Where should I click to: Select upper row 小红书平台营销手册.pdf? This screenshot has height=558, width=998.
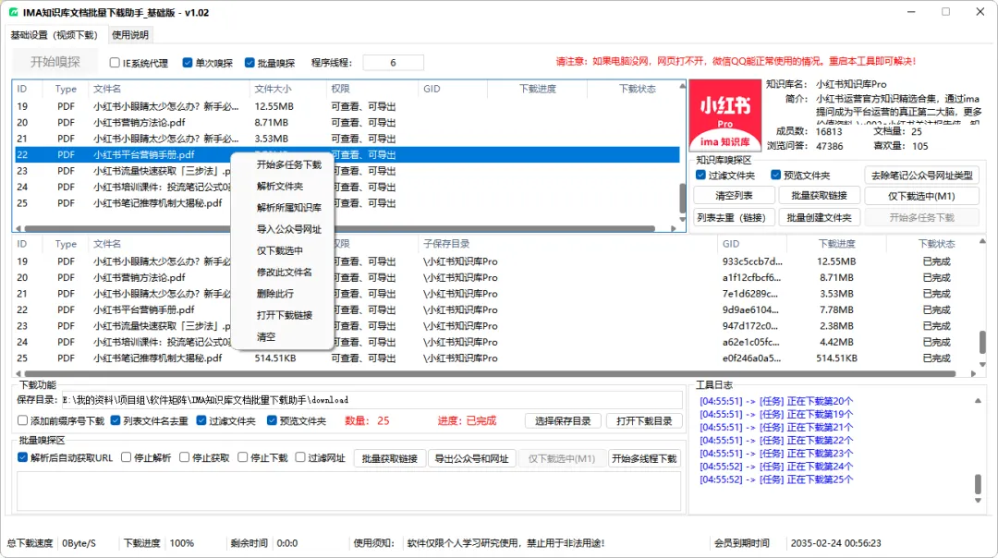[x=347, y=154]
